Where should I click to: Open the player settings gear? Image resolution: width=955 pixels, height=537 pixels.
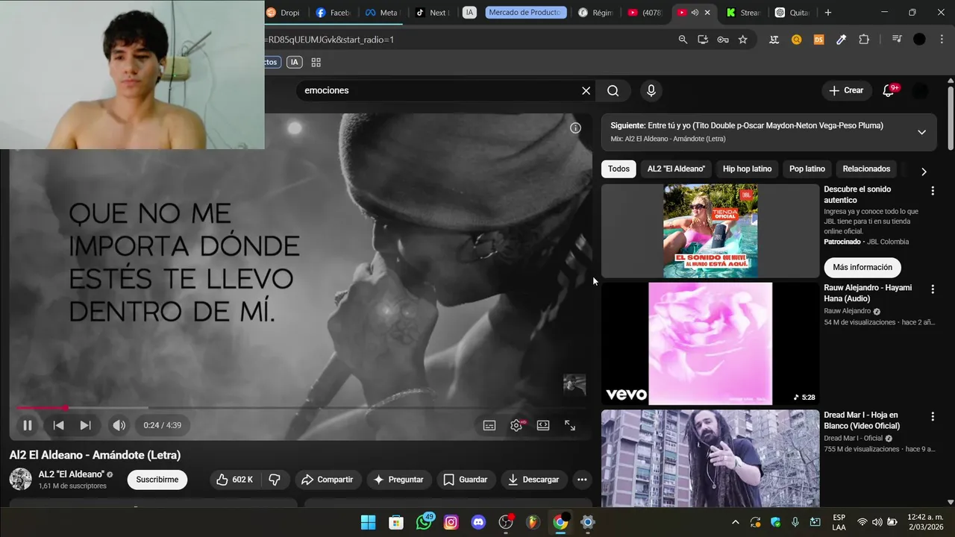click(516, 425)
